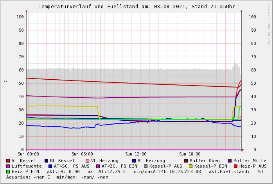Click the dark blue RL Kessel swatch
Viewport: 273px width, 184px height.
click(46, 161)
